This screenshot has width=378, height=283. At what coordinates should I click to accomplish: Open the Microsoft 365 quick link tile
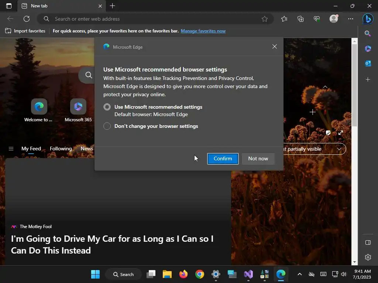pos(78,110)
